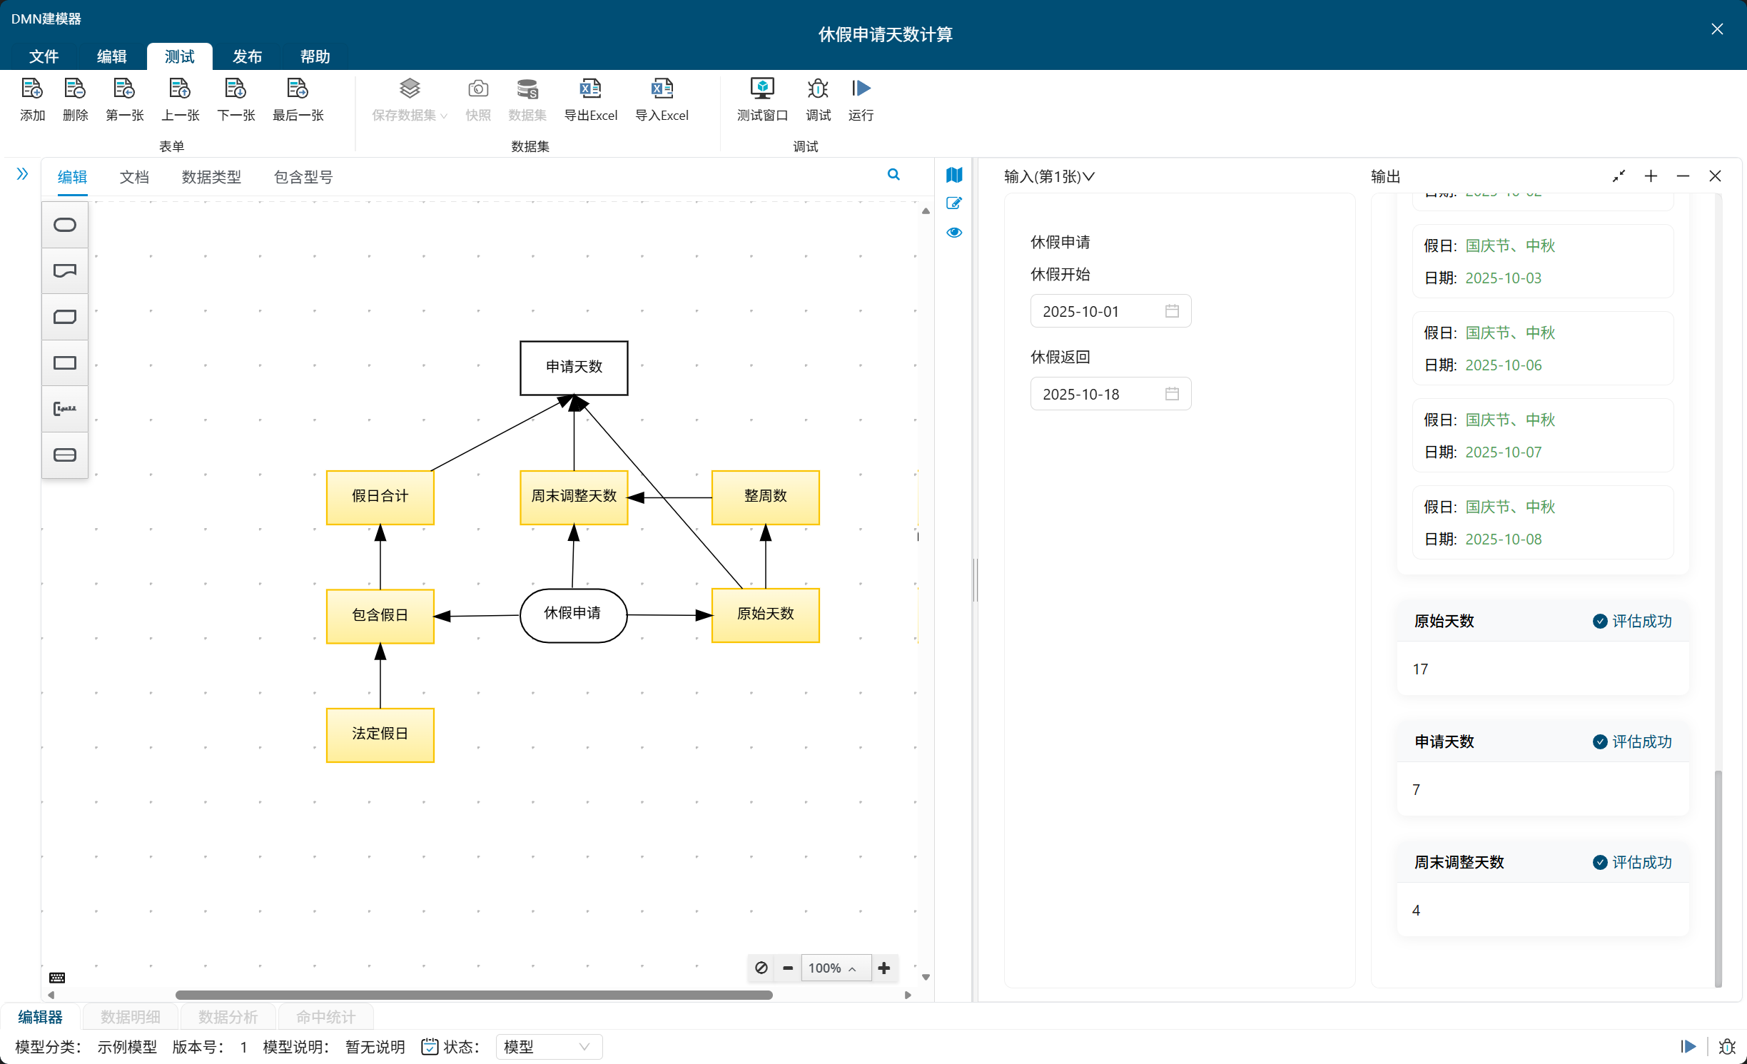Open the 数据类型 tab
Viewport: 1747px width, 1064px height.
[211, 177]
